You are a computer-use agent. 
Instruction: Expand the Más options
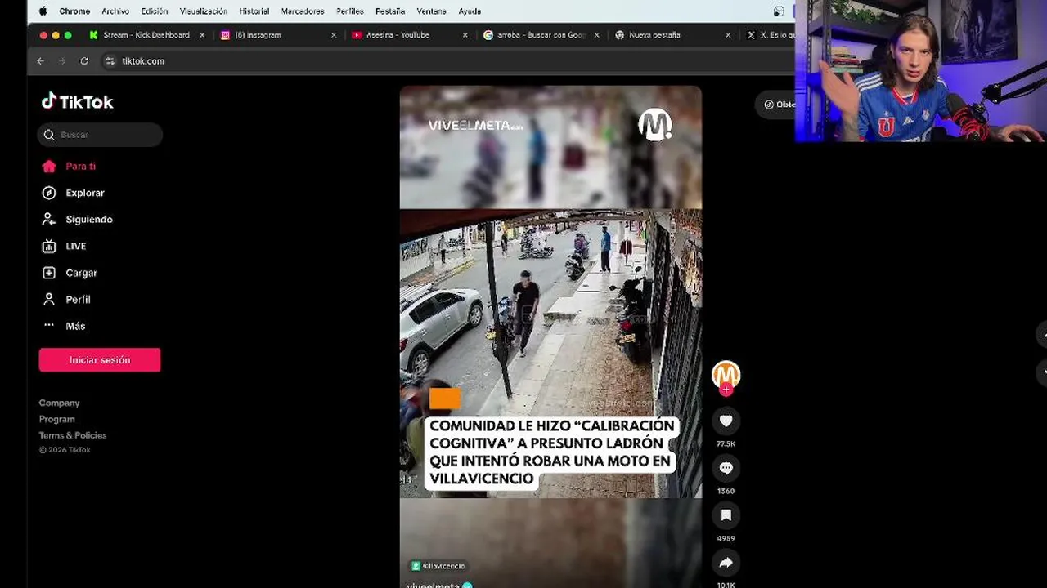[x=64, y=326]
